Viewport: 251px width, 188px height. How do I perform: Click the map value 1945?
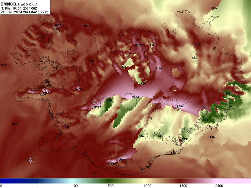click(58, 25)
